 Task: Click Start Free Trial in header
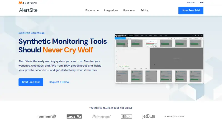(191, 11)
